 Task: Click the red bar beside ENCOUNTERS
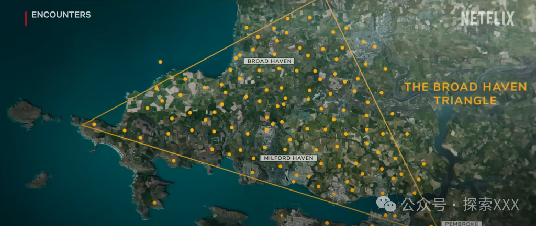pyautogui.click(x=26, y=18)
